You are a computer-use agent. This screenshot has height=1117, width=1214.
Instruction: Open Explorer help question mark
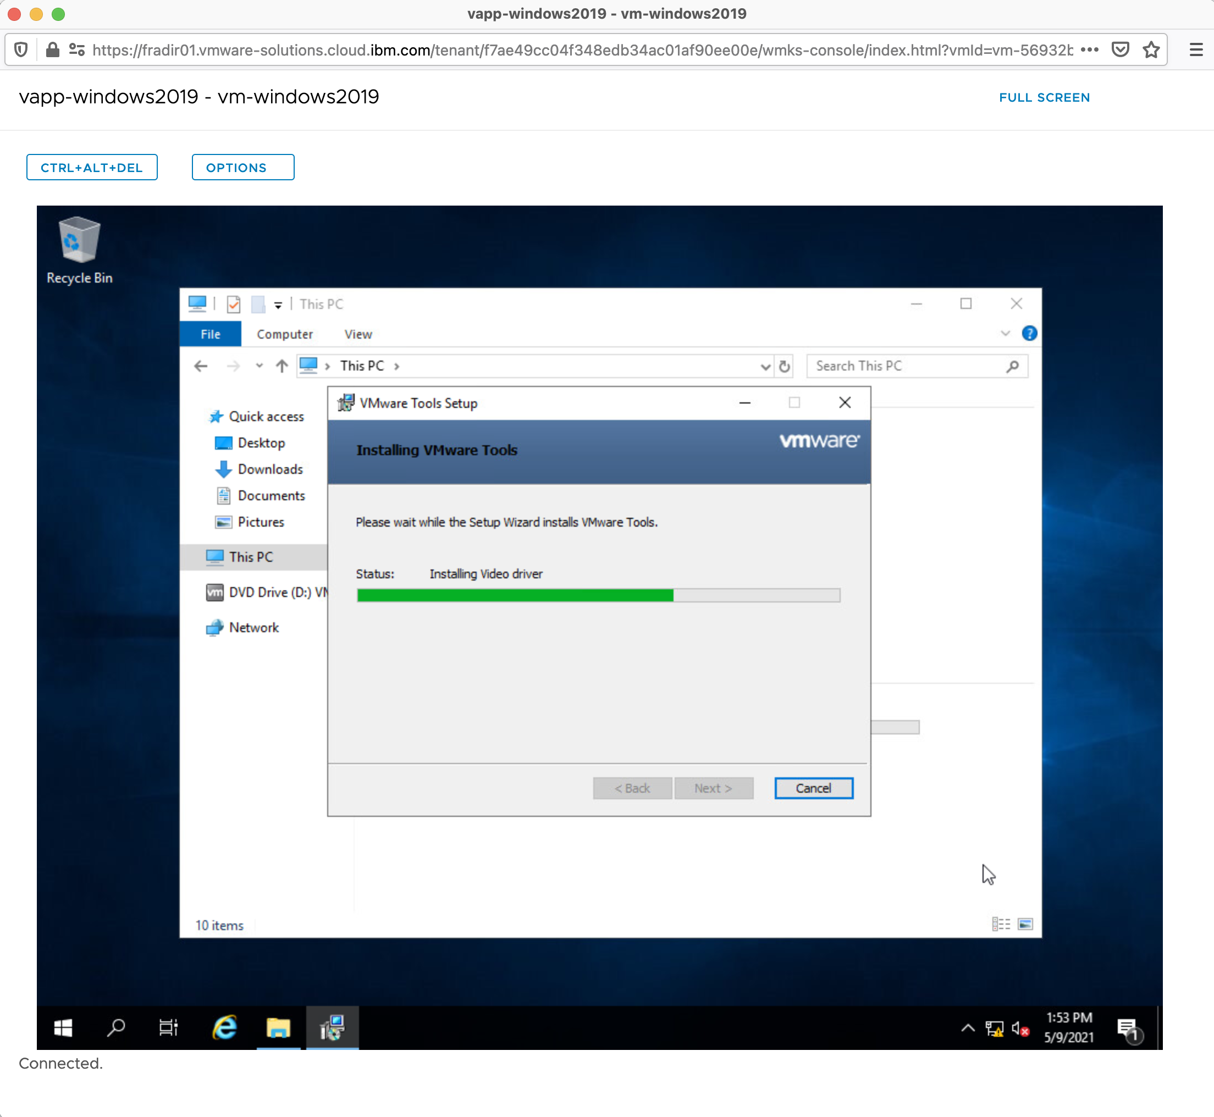tap(1029, 334)
